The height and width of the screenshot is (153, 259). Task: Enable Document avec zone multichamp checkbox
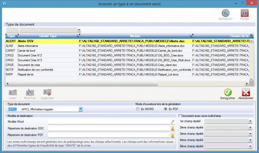click(180, 116)
